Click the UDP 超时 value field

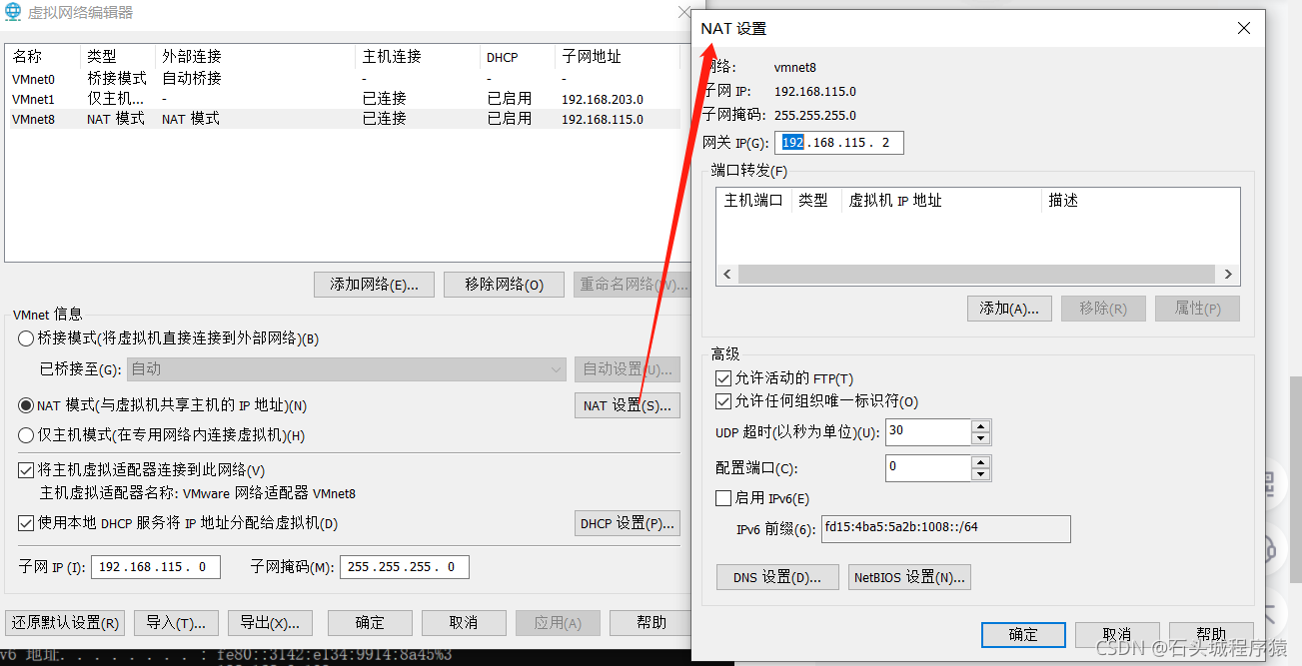928,431
